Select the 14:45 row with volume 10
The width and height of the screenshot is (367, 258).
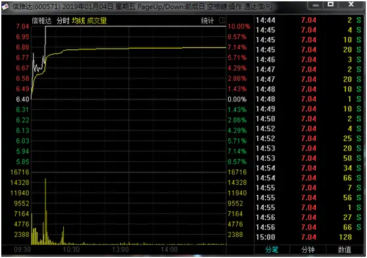point(308,39)
